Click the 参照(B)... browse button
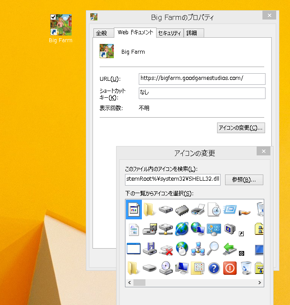Viewport: 290px width, 305px height. [x=244, y=180]
